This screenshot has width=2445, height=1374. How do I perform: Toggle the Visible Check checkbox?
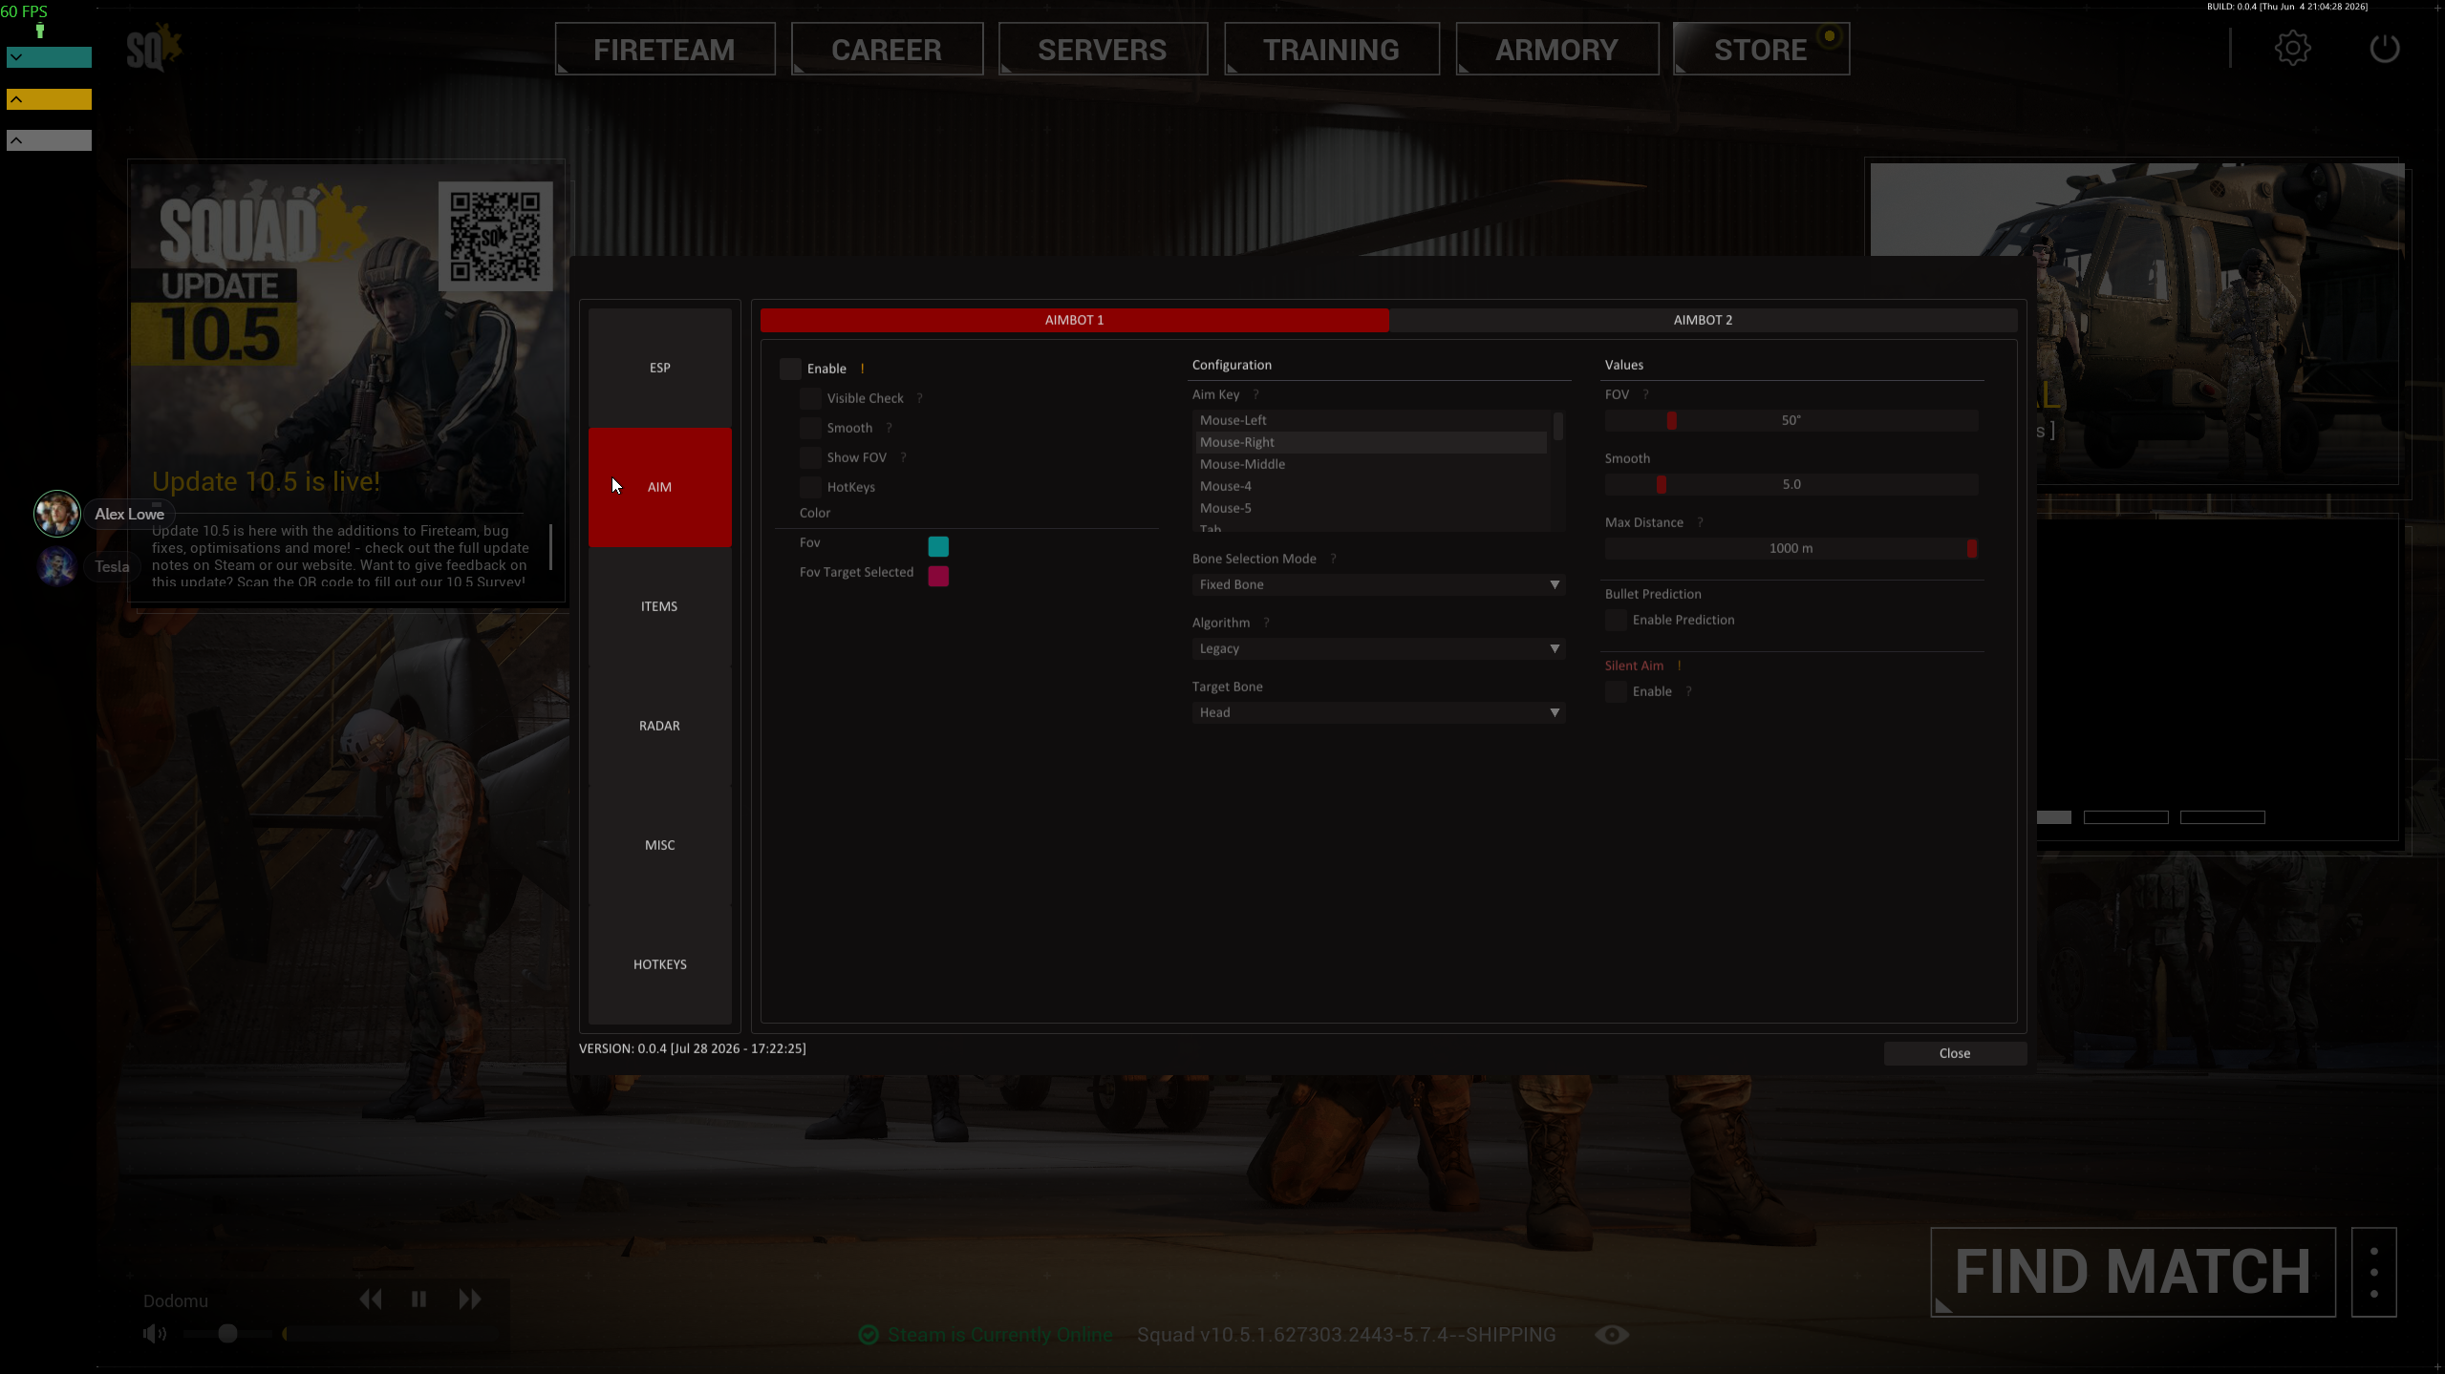click(810, 398)
